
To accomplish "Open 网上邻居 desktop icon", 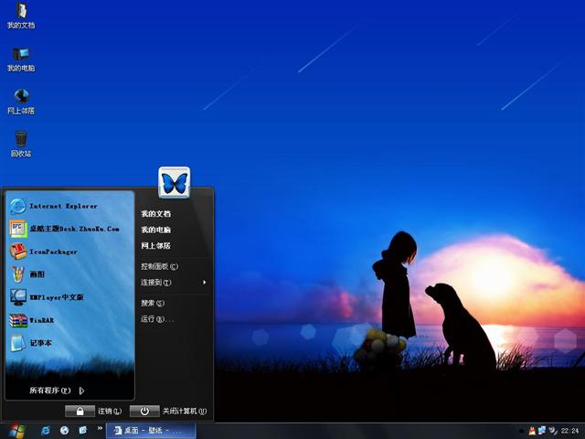I will tap(21, 102).
